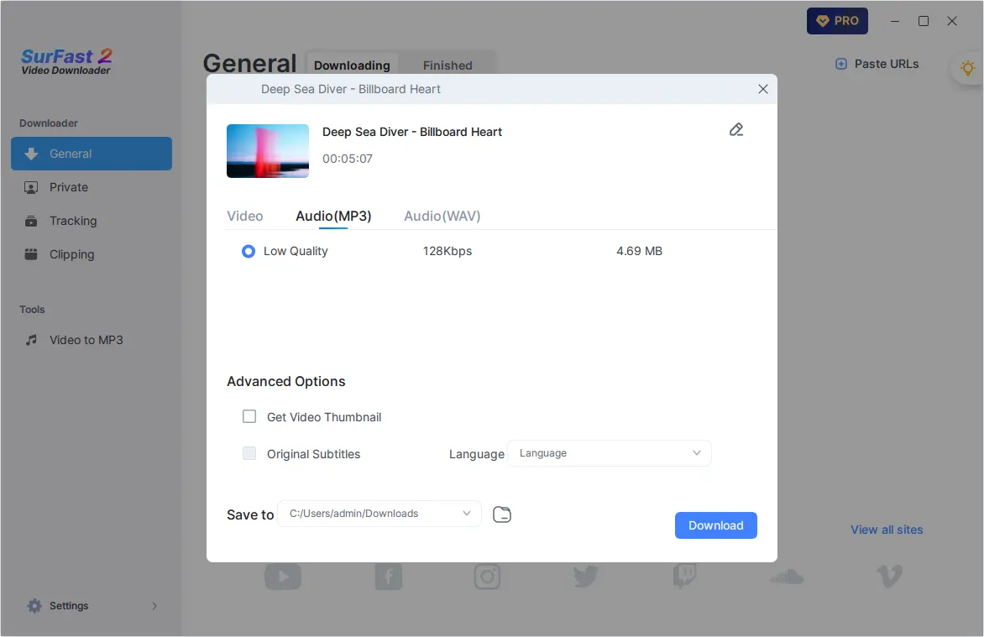The image size is (984, 637).
Task: Close the Deep Sea Diver download dialog
Action: [x=763, y=89]
